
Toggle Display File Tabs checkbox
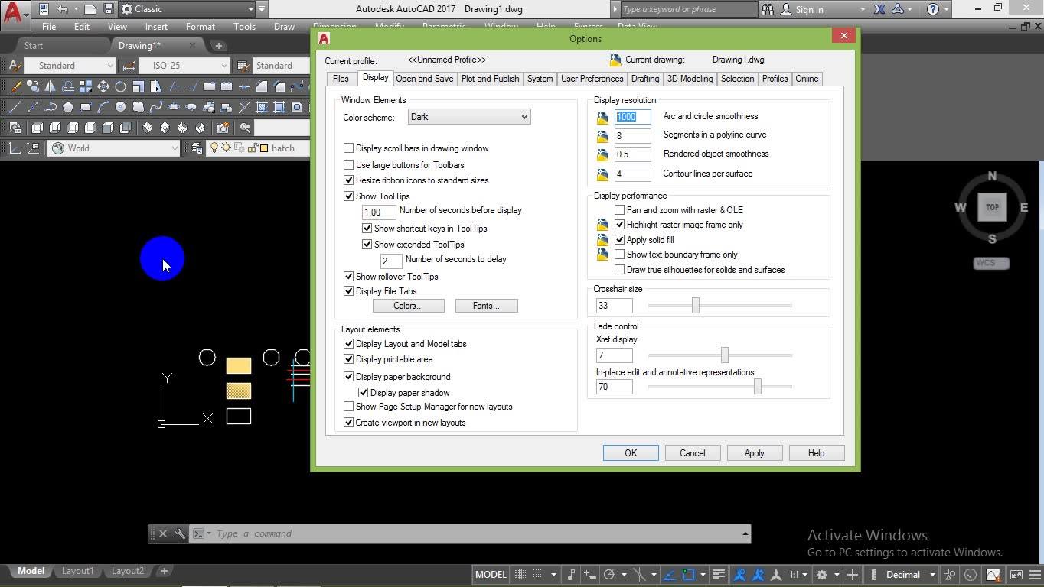349,291
